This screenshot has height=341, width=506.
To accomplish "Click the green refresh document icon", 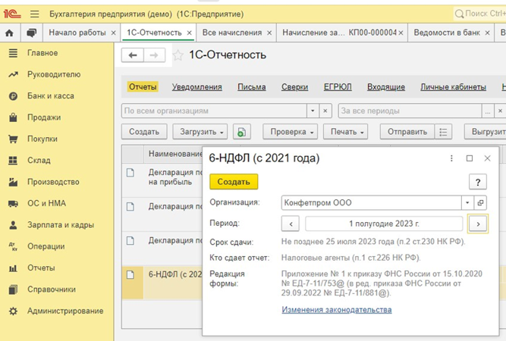I will (242, 132).
